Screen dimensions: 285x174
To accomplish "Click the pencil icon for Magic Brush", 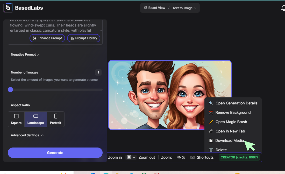I will point(211,122).
